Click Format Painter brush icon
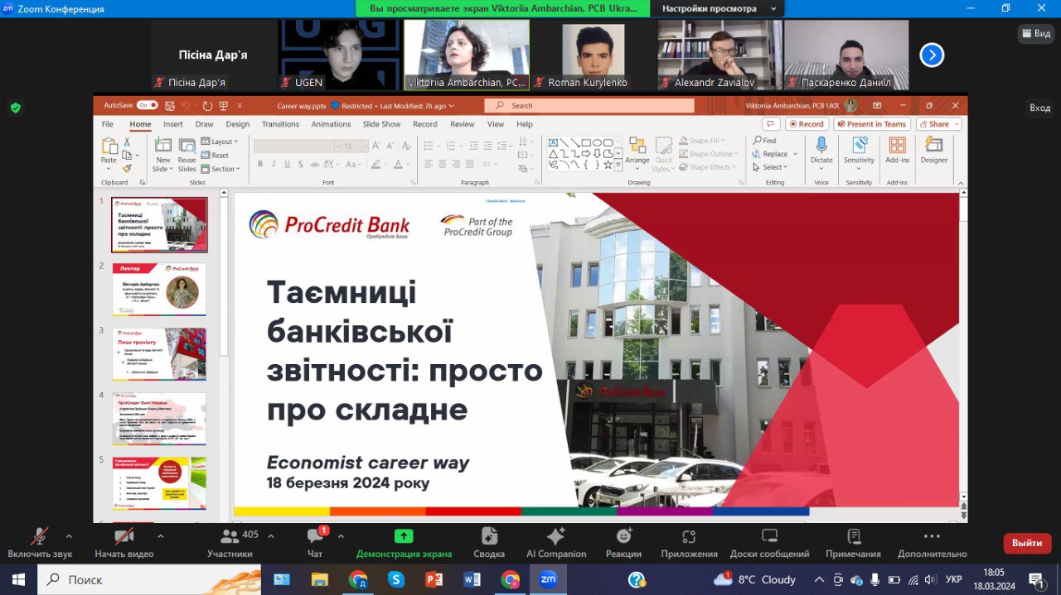 [127, 167]
